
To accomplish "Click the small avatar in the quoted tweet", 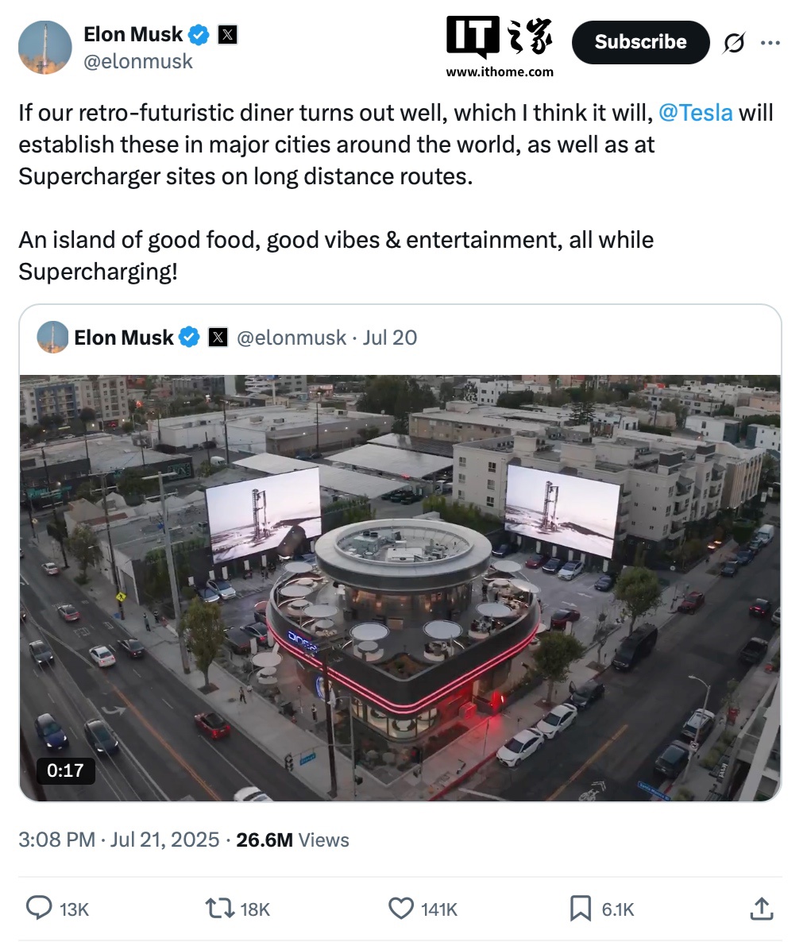I will 52,338.
